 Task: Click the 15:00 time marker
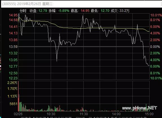pyautogui.click(x=149, y=114)
